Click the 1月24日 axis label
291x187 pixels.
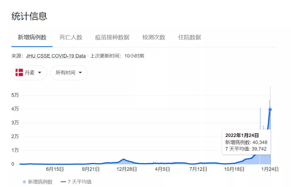coord(270,169)
